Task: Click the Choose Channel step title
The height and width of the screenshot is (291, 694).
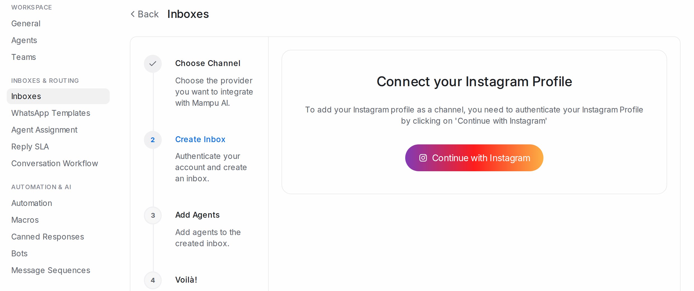Action: point(208,64)
